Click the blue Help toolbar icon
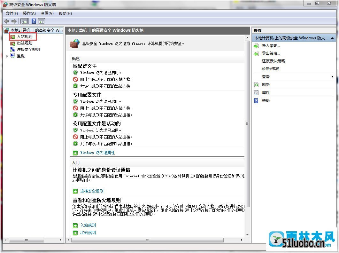339x253 pixels. 34,21
